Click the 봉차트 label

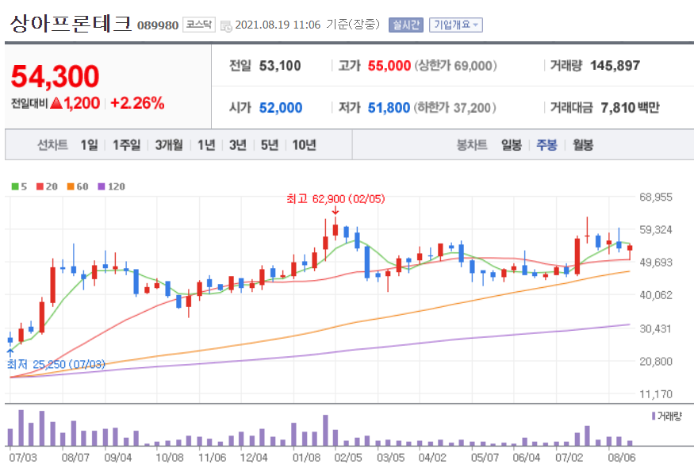click(x=472, y=145)
